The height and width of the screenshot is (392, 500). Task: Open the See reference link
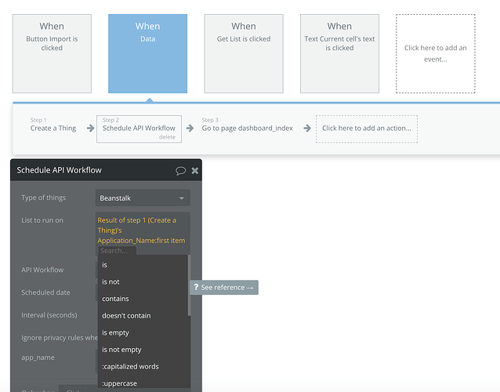pyautogui.click(x=224, y=288)
